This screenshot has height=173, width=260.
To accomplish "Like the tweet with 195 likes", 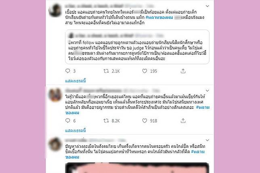I will (145, 71).
